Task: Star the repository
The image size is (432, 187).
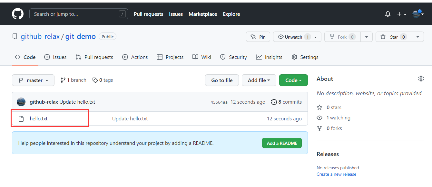Action: pyautogui.click(x=394, y=37)
